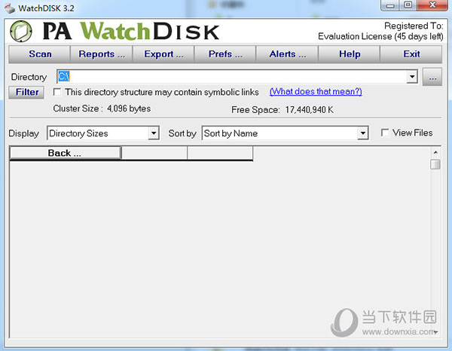Click the scrollbar down arrow
This screenshot has height=351, width=452.
pyautogui.click(x=435, y=332)
